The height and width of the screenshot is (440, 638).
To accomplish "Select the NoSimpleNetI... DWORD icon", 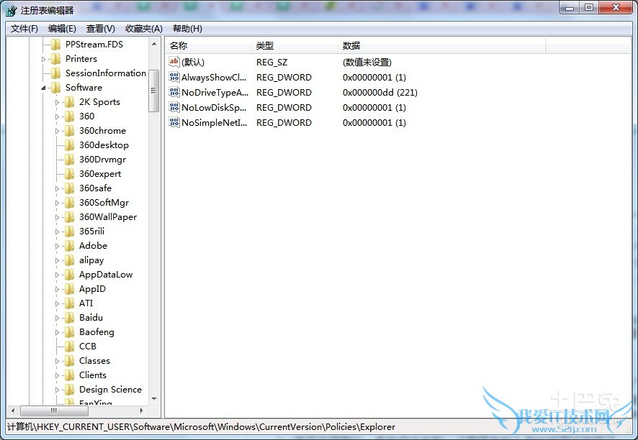I will point(174,122).
